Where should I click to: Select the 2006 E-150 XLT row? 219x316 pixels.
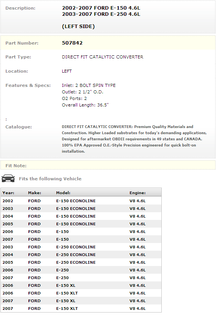pos(81,293)
